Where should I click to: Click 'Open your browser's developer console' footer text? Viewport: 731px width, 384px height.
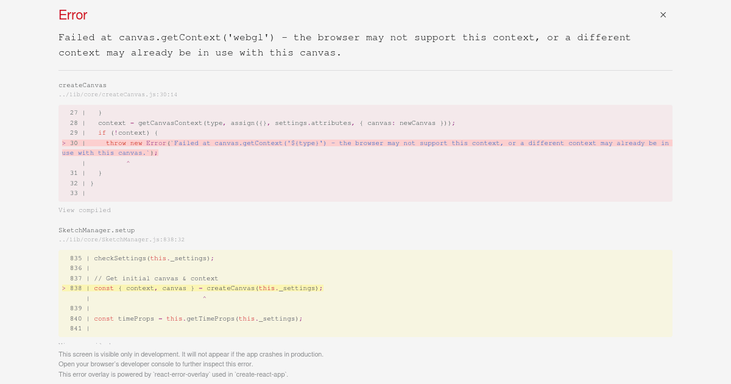click(155, 364)
